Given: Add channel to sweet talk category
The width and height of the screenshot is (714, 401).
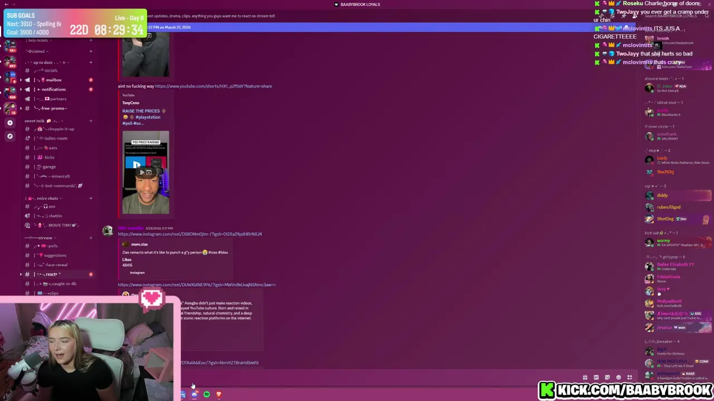Looking at the screenshot, I should point(90,121).
